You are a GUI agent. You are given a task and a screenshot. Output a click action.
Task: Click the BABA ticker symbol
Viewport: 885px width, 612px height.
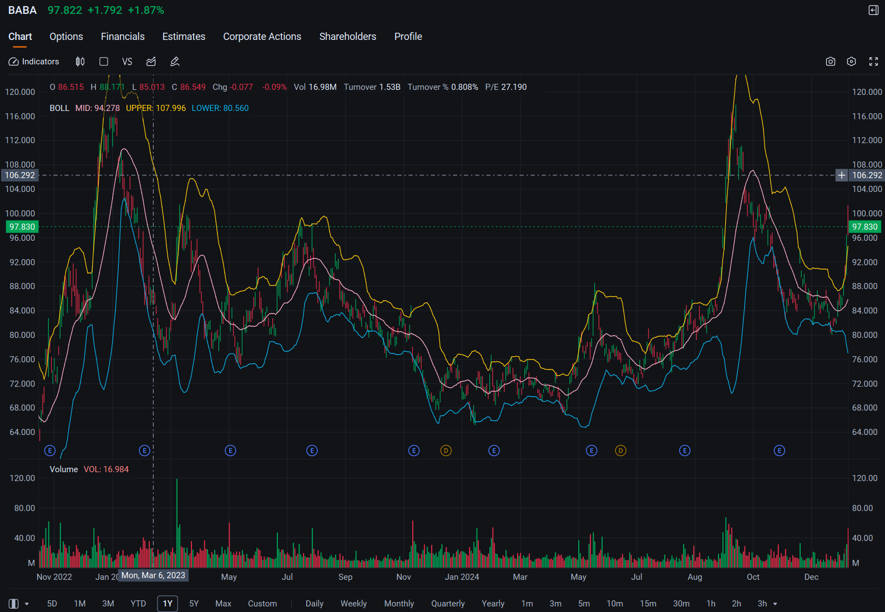(22, 11)
